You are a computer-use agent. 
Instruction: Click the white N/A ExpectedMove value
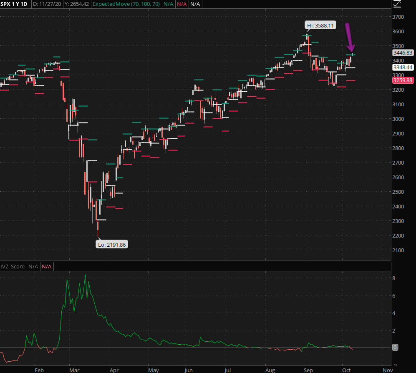tap(195, 4)
